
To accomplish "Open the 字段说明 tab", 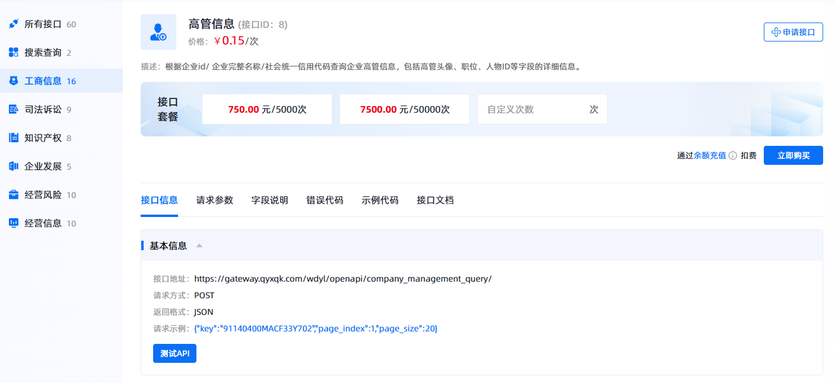I will coord(270,200).
